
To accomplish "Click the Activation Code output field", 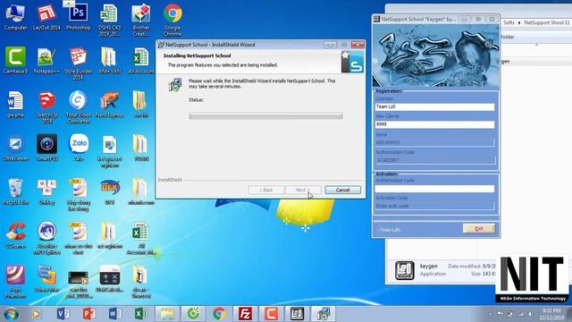I will (434, 206).
